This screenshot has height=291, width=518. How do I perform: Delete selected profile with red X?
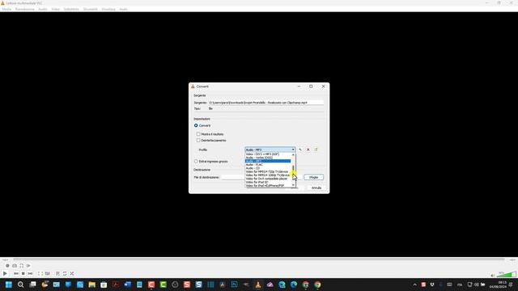308,150
